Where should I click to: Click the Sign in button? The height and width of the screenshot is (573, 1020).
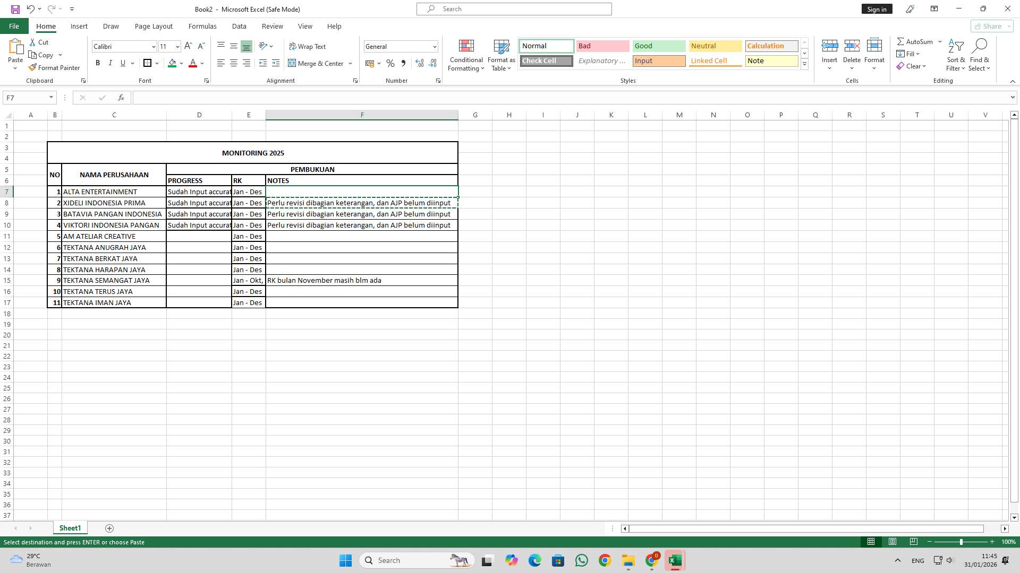pos(876,8)
